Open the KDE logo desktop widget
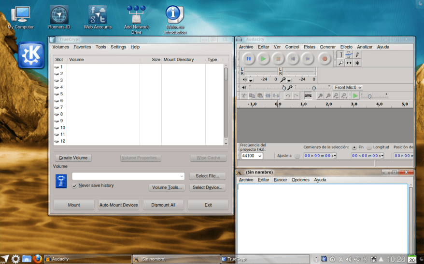Viewport: 424px width, 264px height. click(x=31, y=55)
